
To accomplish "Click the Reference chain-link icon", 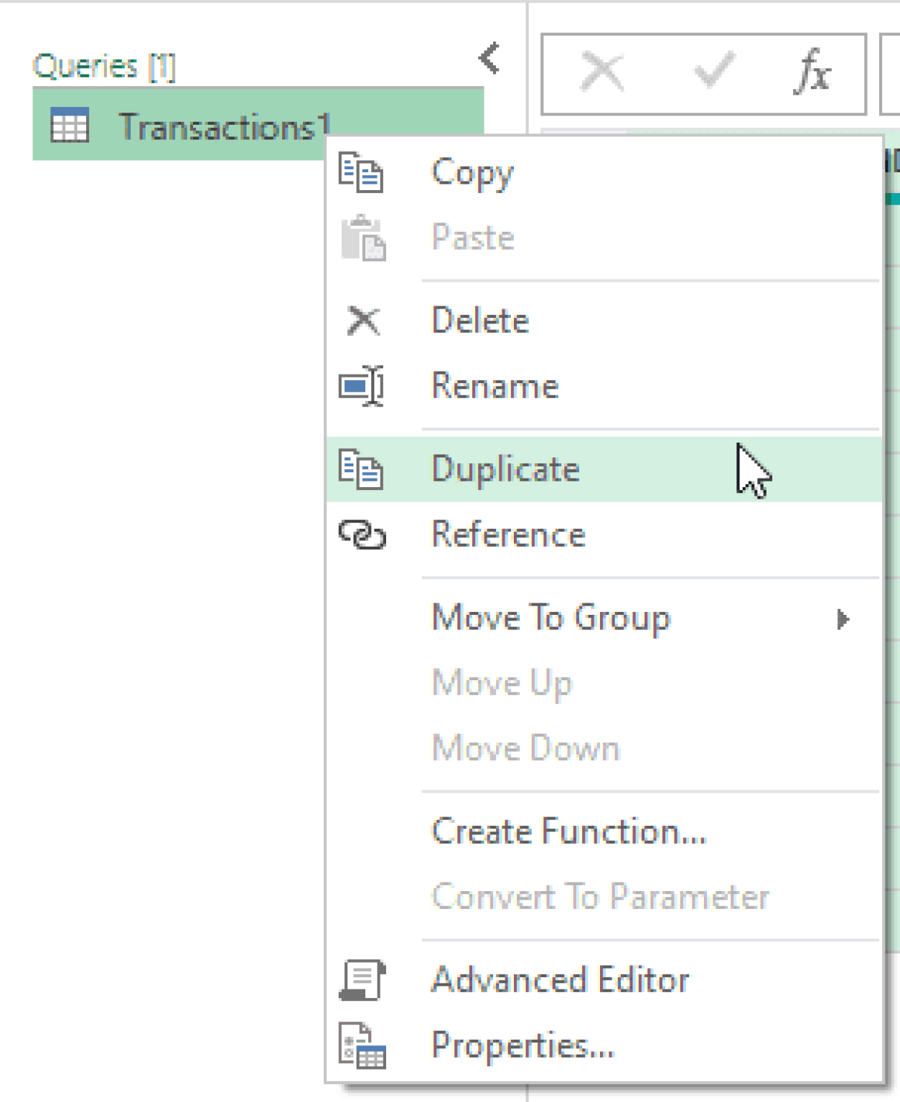I will pyautogui.click(x=362, y=534).
